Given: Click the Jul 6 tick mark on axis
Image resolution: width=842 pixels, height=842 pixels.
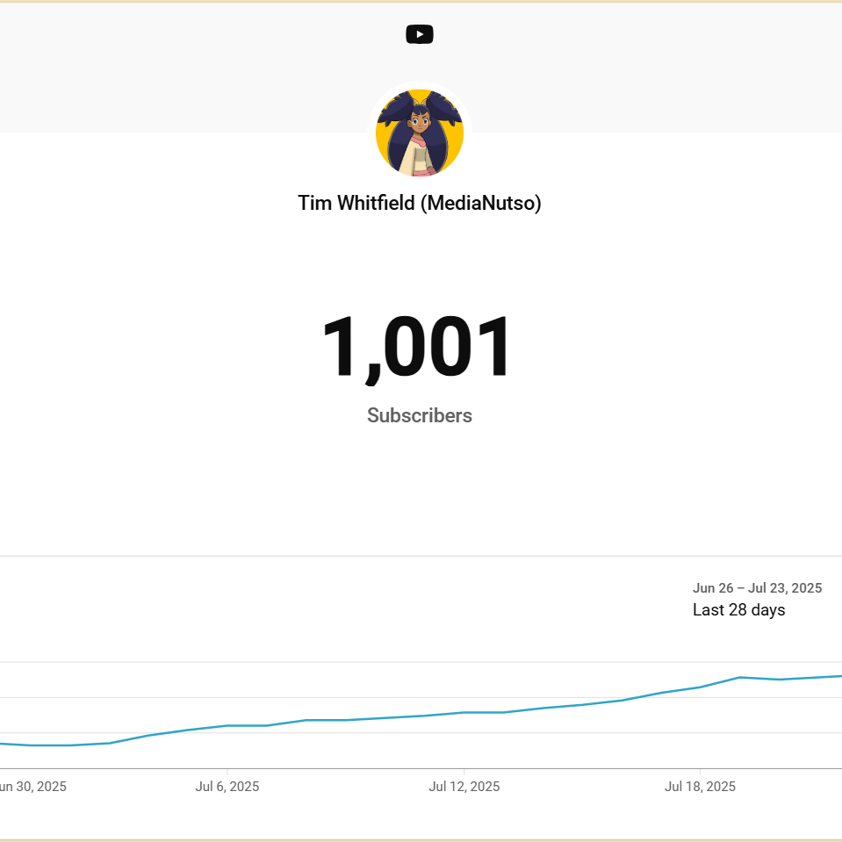Looking at the screenshot, I should (x=227, y=772).
